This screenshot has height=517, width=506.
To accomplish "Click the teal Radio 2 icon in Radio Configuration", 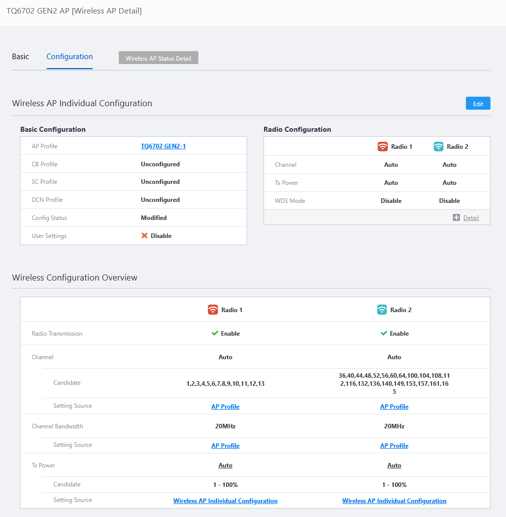I will tap(438, 147).
